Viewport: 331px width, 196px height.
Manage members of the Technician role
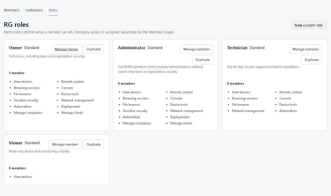click(x=305, y=49)
